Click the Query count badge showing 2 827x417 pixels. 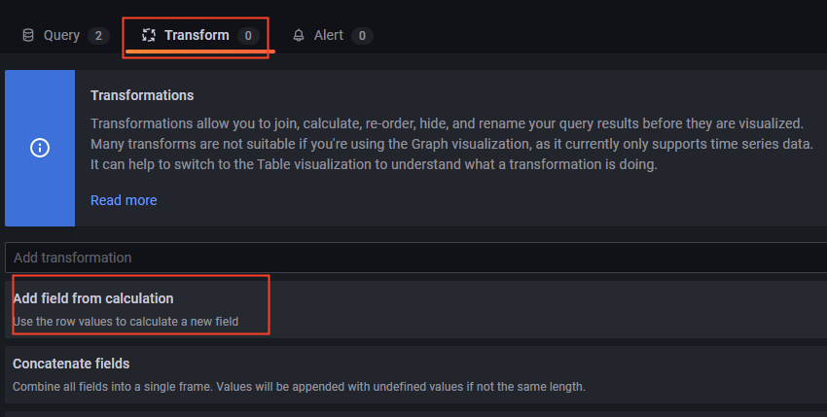coord(97,36)
